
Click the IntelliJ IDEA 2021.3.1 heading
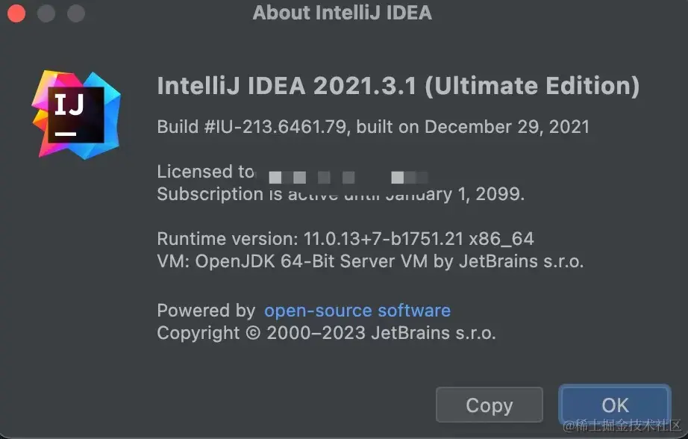(398, 86)
